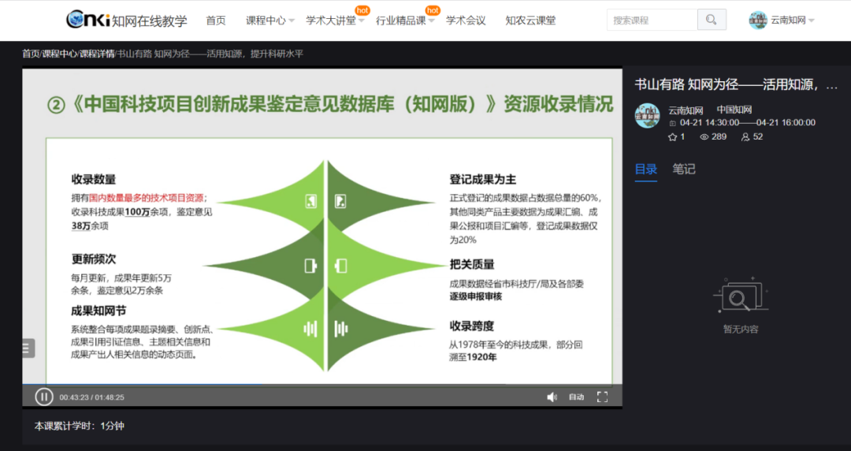Click the course publisher avatar thumbnail
851x451 pixels.
click(647, 116)
